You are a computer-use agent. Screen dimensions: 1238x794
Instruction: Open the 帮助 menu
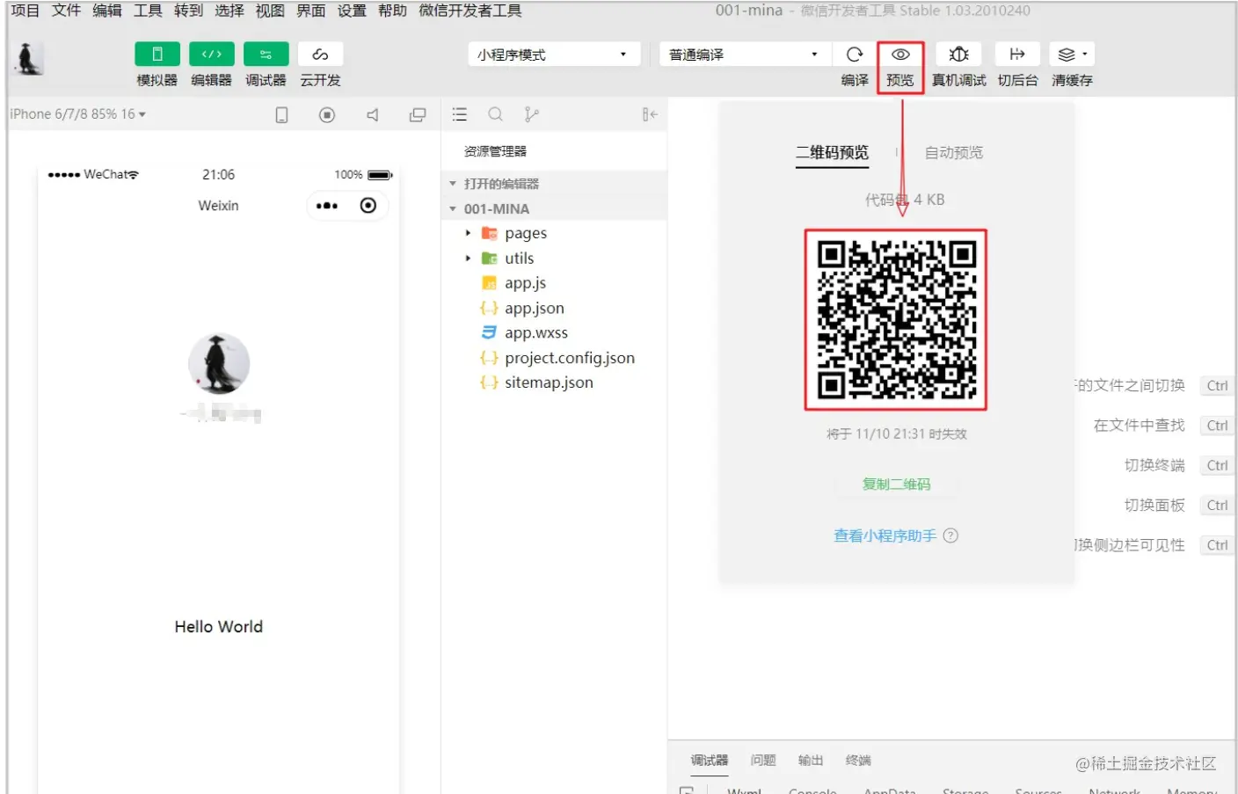tap(392, 11)
